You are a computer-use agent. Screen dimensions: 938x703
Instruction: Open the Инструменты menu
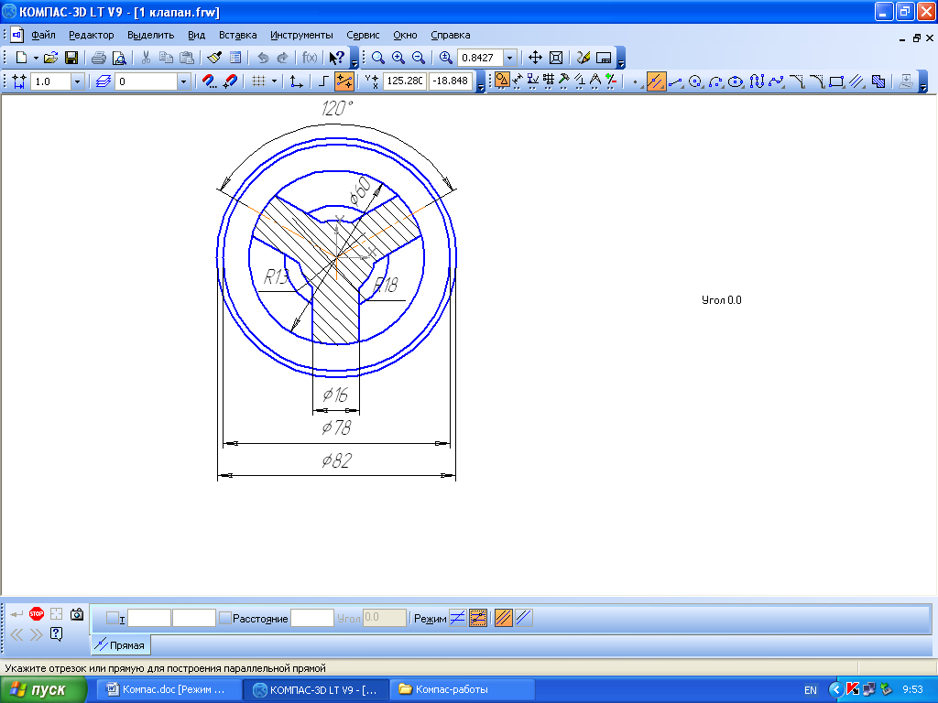tap(301, 35)
